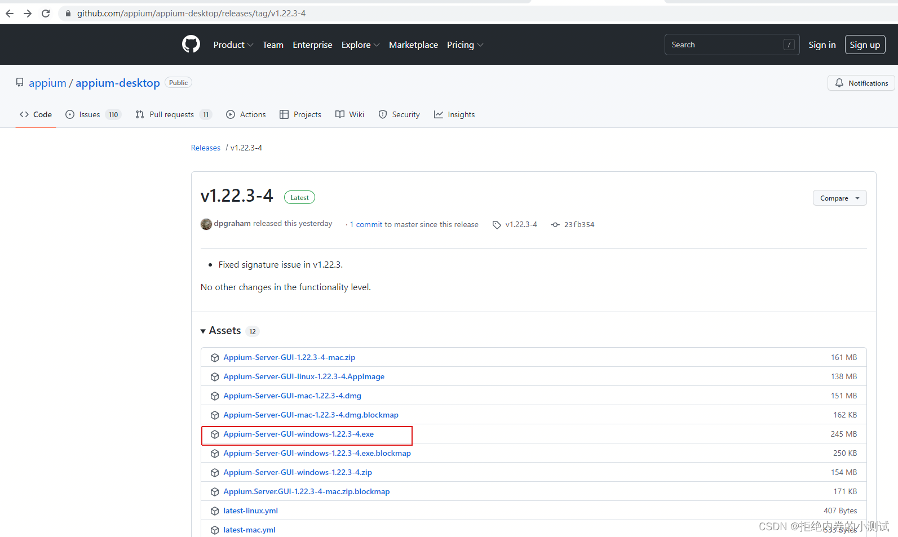This screenshot has width=898, height=537.
Task: Click package icon for latest-linux.yml
Action: (x=215, y=511)
